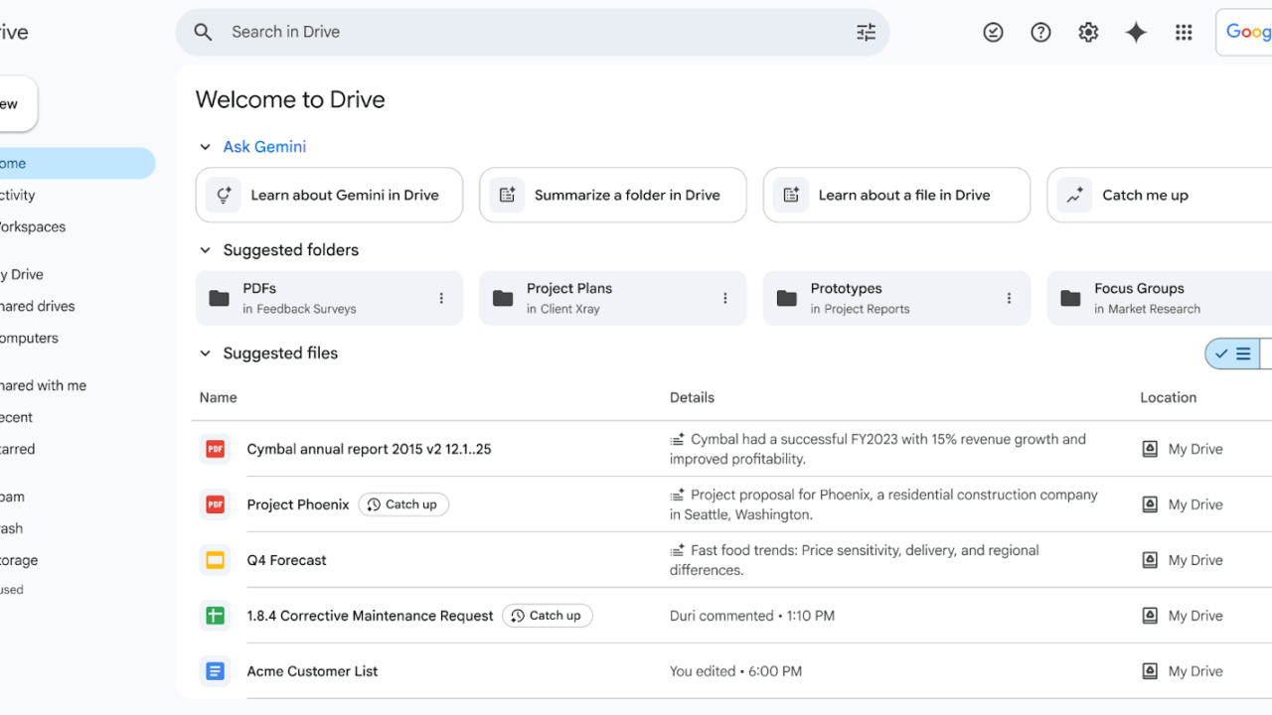Switch to list layout view toggle
The width and height of the screenshot is (1272, 715).
coord(1232,354)
